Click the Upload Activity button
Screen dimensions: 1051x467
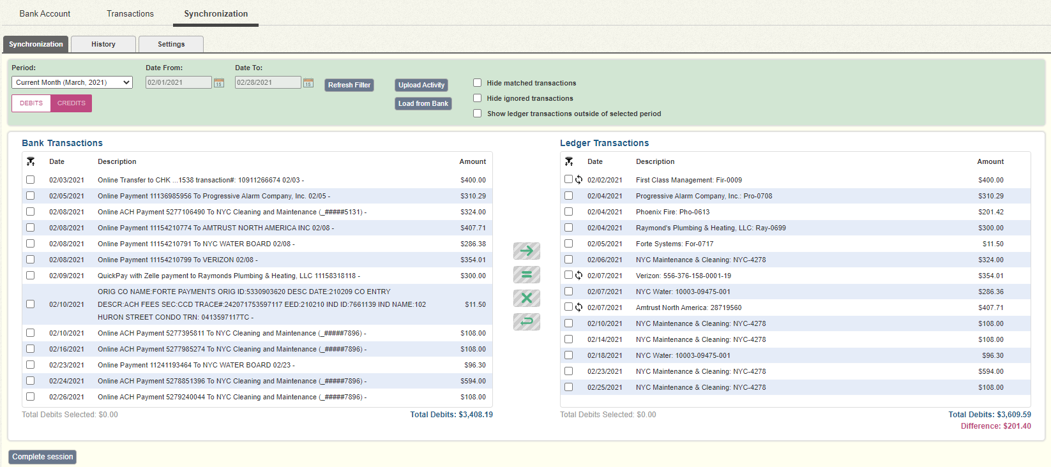pos(421,85)
